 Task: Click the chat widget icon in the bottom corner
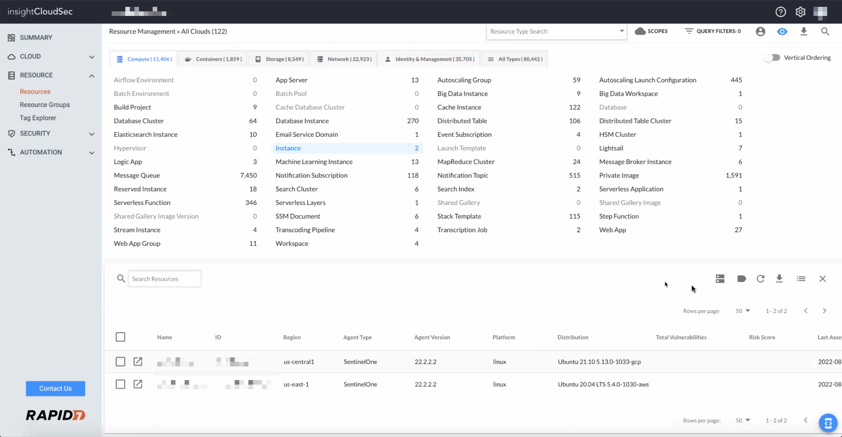[x=828, y=423]
